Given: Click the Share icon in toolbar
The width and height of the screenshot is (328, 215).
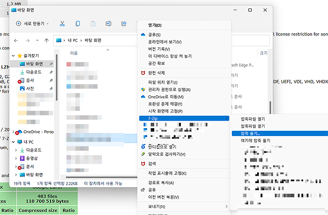Looking at the screenshot, I should 124,23.
